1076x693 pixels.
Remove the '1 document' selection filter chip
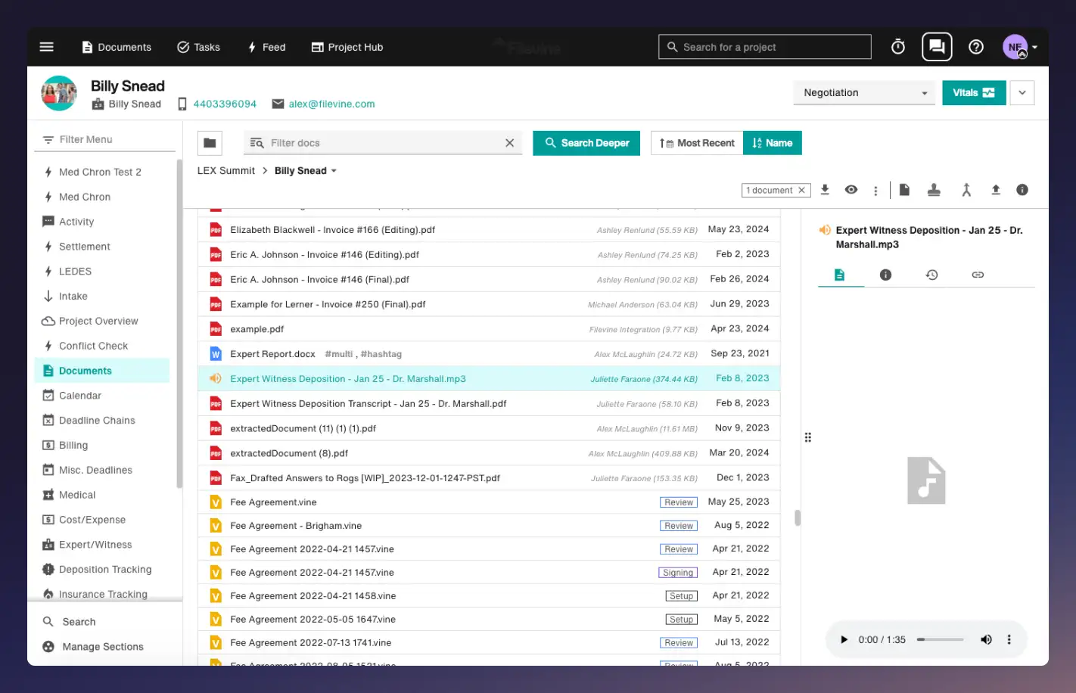tap(800, 190)
